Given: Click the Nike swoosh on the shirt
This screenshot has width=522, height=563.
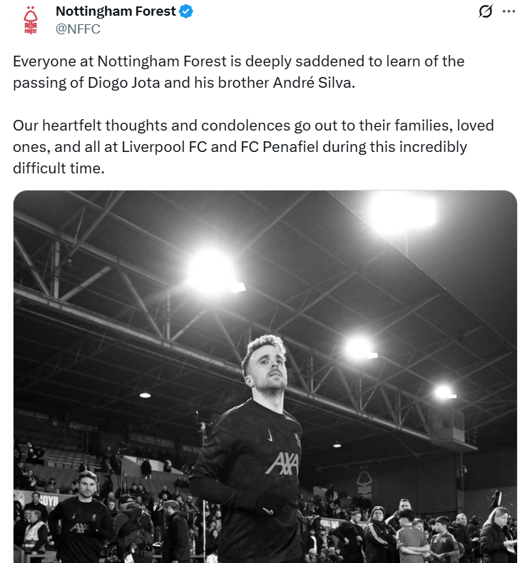Looking at the screenshot, I should (x=270, y=436).
